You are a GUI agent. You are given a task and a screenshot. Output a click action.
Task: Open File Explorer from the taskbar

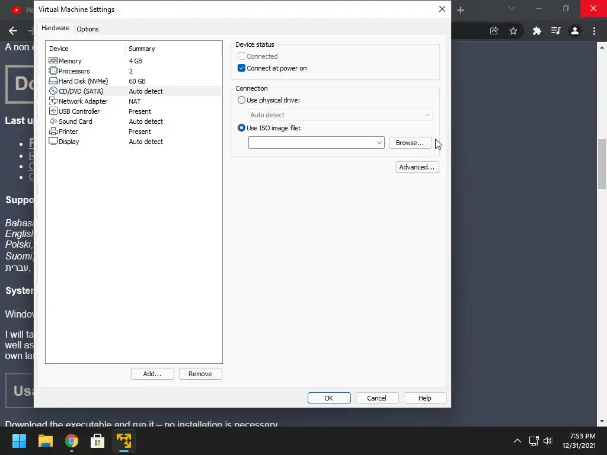pyautogui.click(x=45, y=441)
